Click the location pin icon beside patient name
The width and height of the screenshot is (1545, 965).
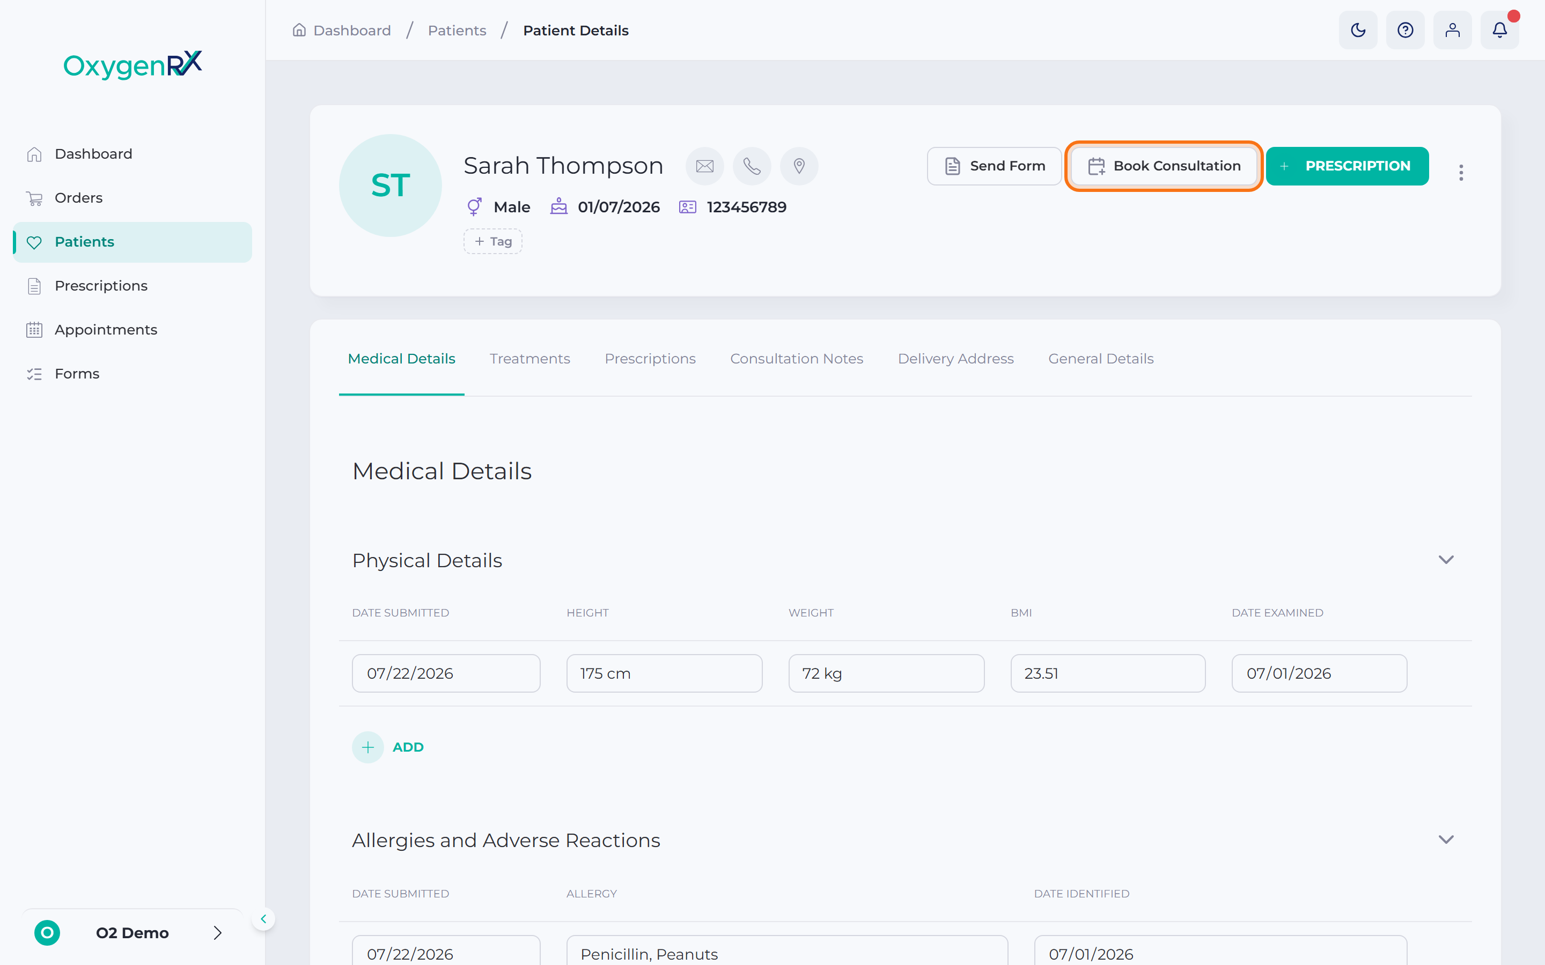799,166
